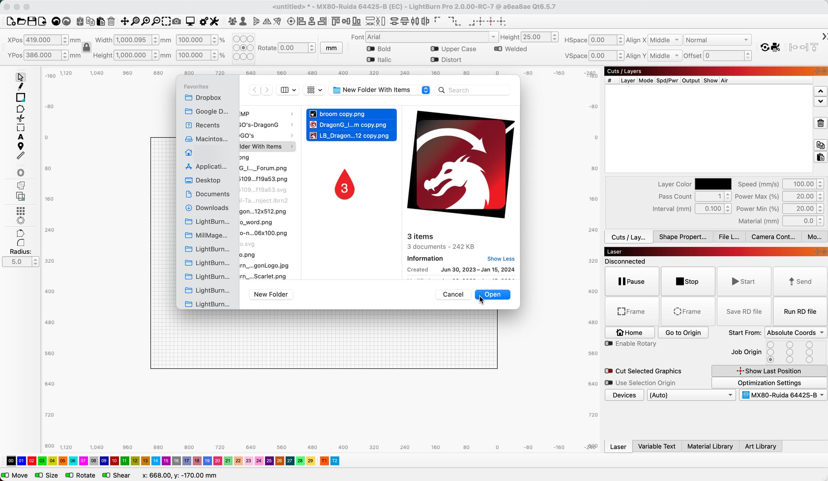
Task: Select the Position Laser pin tool
Action: (20, 146)
